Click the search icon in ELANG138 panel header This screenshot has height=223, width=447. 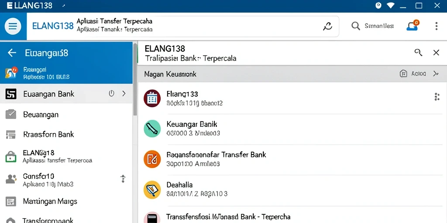pos(418,52)
